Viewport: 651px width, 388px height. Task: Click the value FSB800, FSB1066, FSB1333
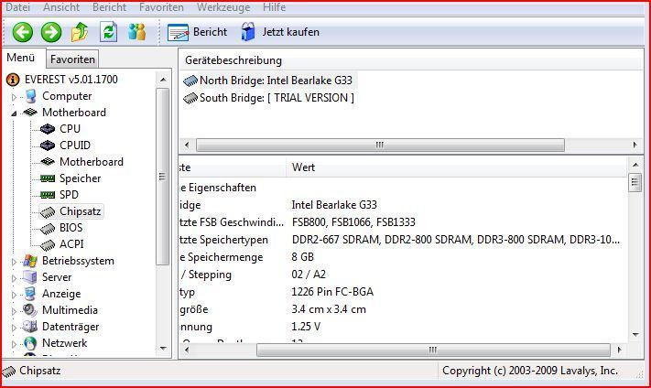pos(353,222)
